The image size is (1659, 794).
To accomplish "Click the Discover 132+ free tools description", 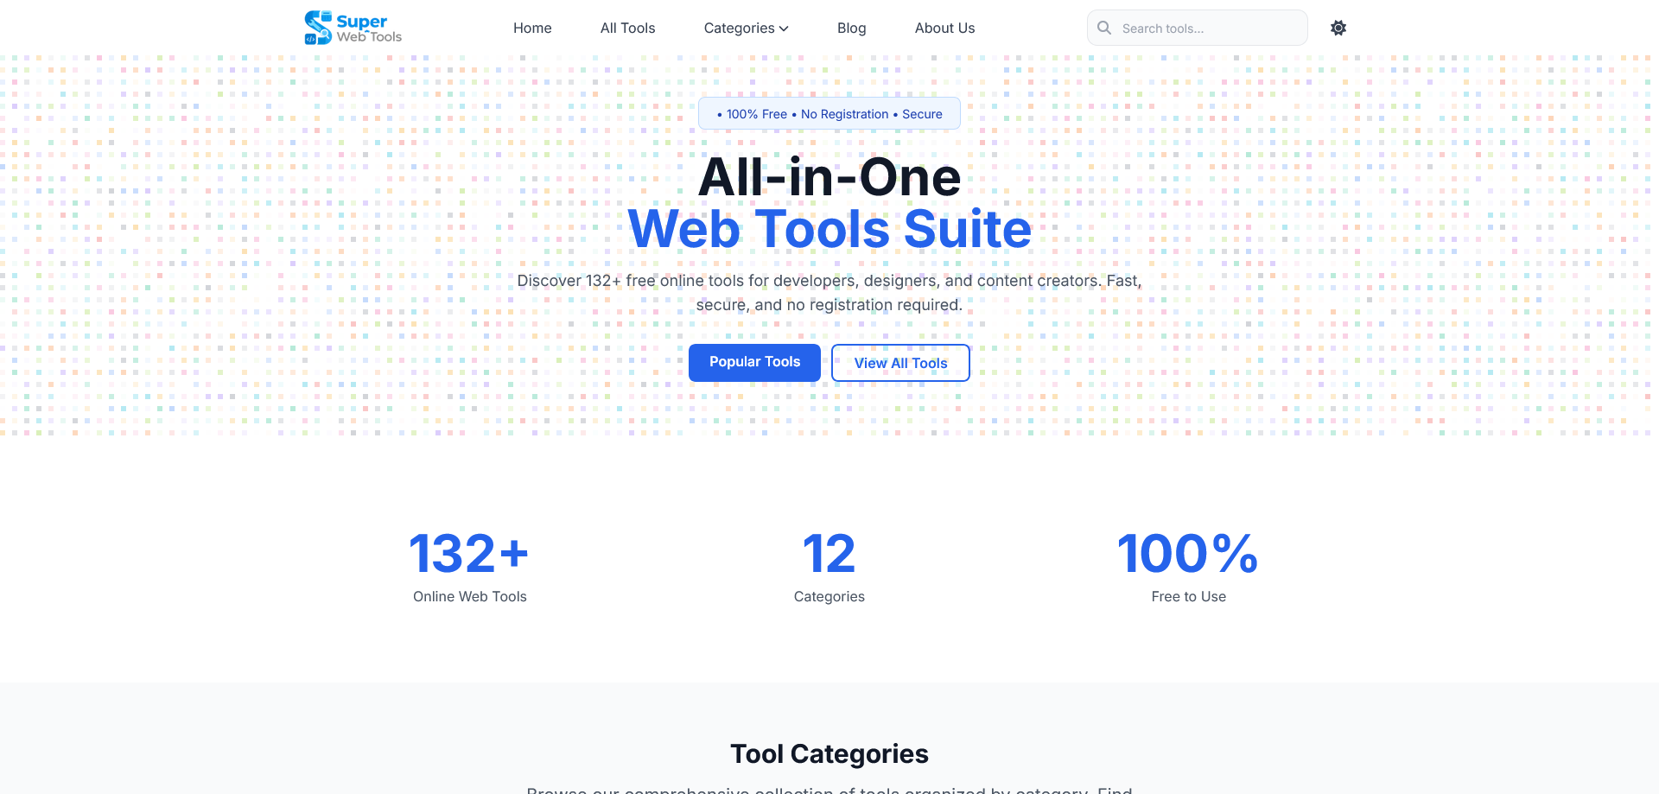I will click(x=829, y=293).
